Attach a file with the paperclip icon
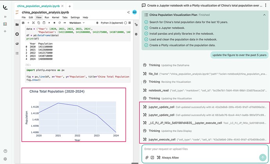The width and height of the screenshot is (270, 164). pyautogui.click(x=147, y=157)
